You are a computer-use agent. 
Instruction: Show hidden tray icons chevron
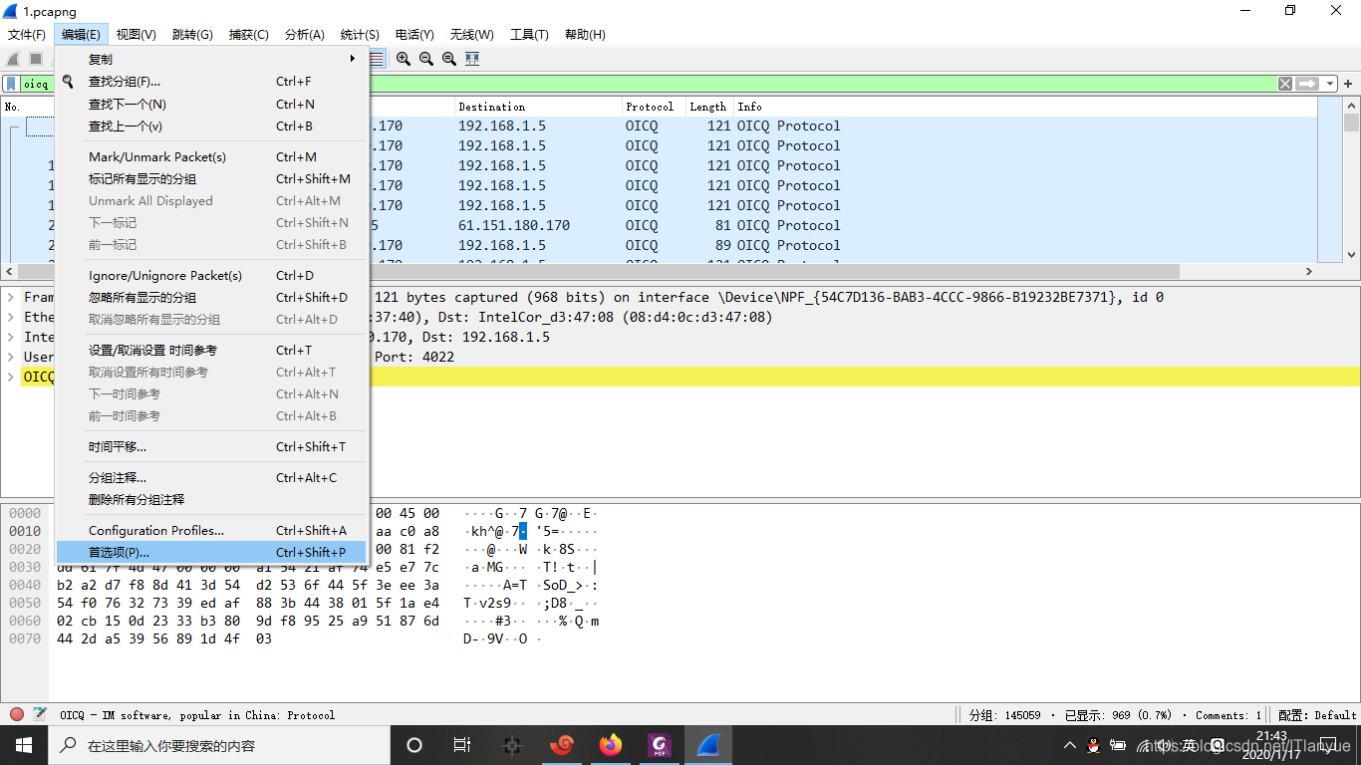[1070, 745]
